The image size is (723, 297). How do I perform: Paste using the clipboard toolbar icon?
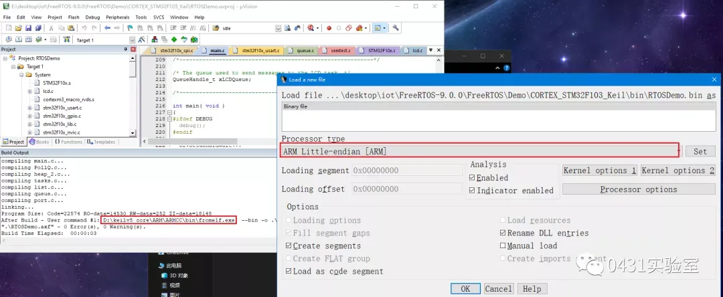click(x=70, y=28)
